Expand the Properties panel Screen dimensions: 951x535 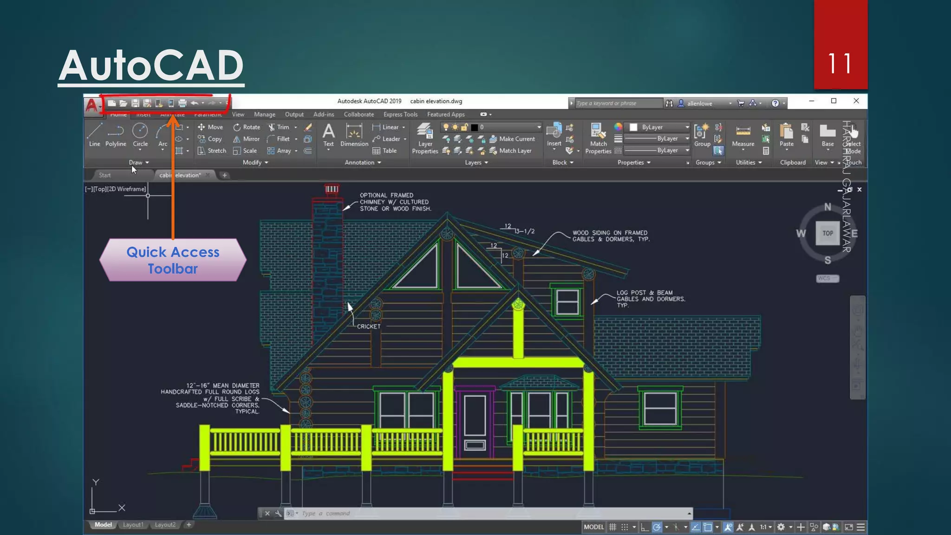click(x=634, y=163)
